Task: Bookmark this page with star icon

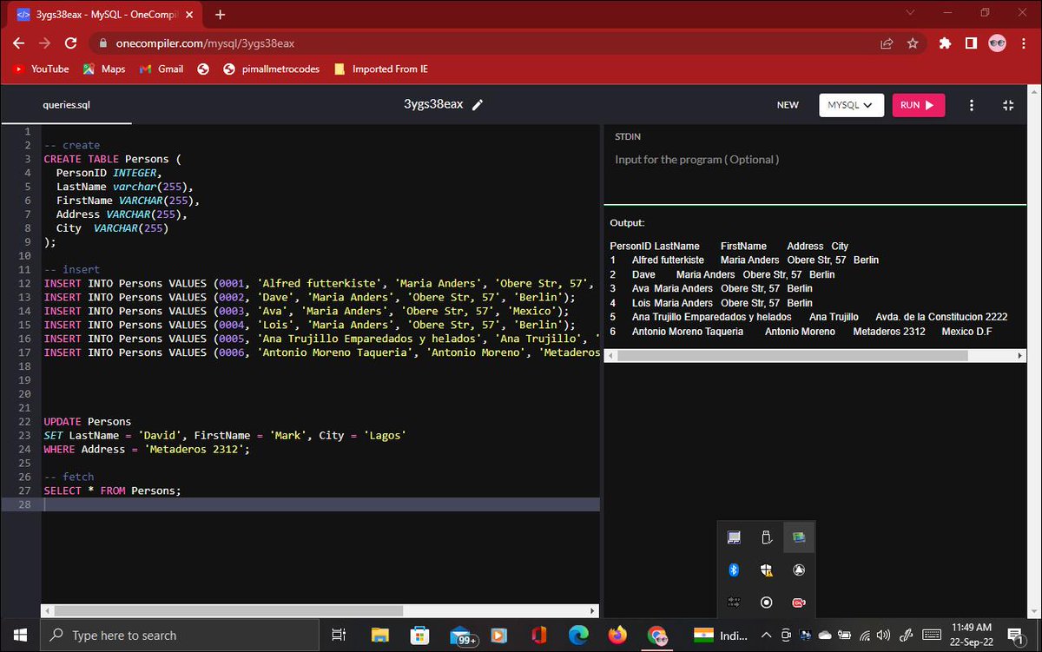Action: point(913,43)
